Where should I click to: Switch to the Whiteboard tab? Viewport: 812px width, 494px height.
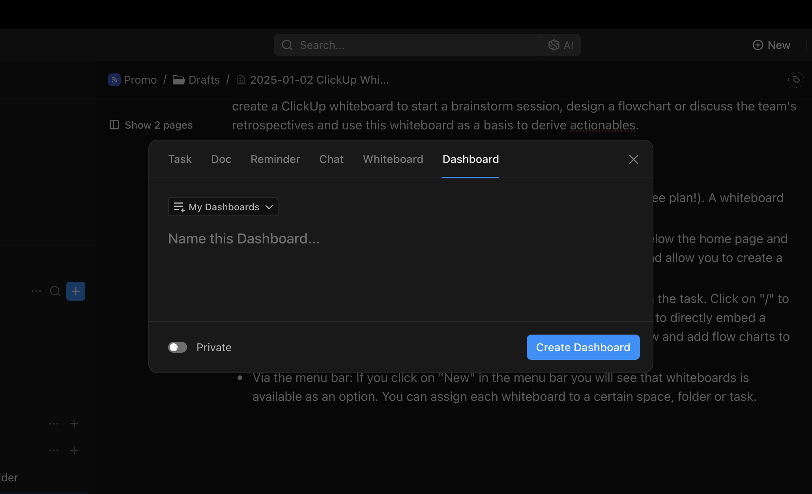pos(393,159)
